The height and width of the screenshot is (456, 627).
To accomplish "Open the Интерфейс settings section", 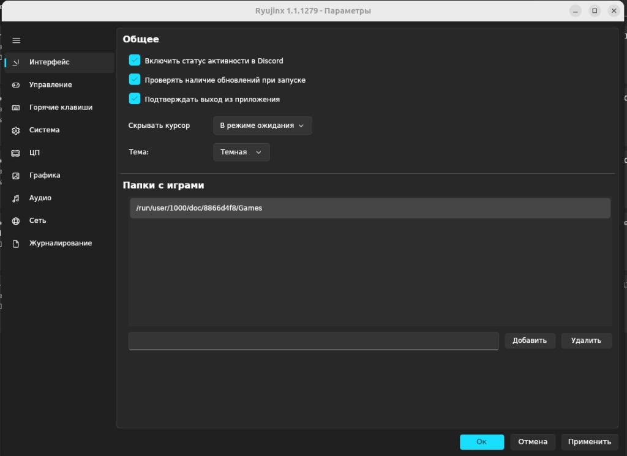I will [59, 62].
